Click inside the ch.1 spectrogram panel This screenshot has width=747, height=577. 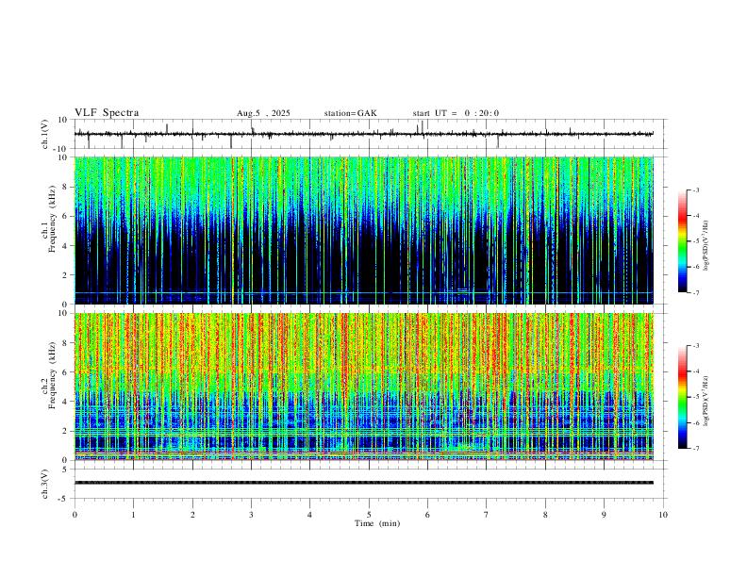(x=364, y=230)
